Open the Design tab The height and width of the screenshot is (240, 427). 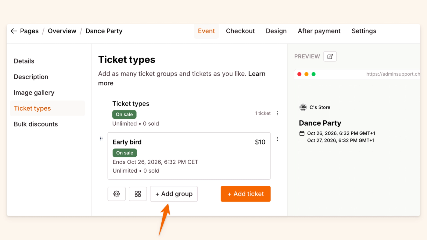[x=276, y=31]
